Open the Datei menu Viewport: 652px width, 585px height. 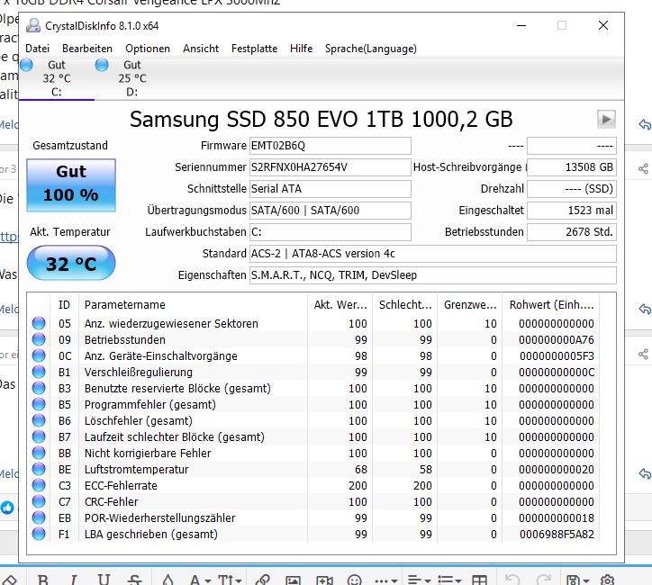tap(38, 49)
